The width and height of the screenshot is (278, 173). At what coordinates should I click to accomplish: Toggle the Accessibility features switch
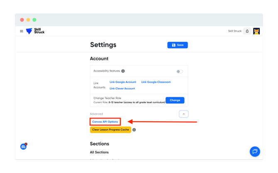pos(179,71)
